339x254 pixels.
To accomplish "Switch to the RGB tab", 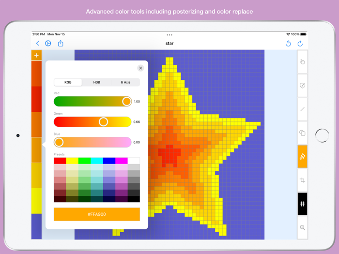I will coord(68,82).
